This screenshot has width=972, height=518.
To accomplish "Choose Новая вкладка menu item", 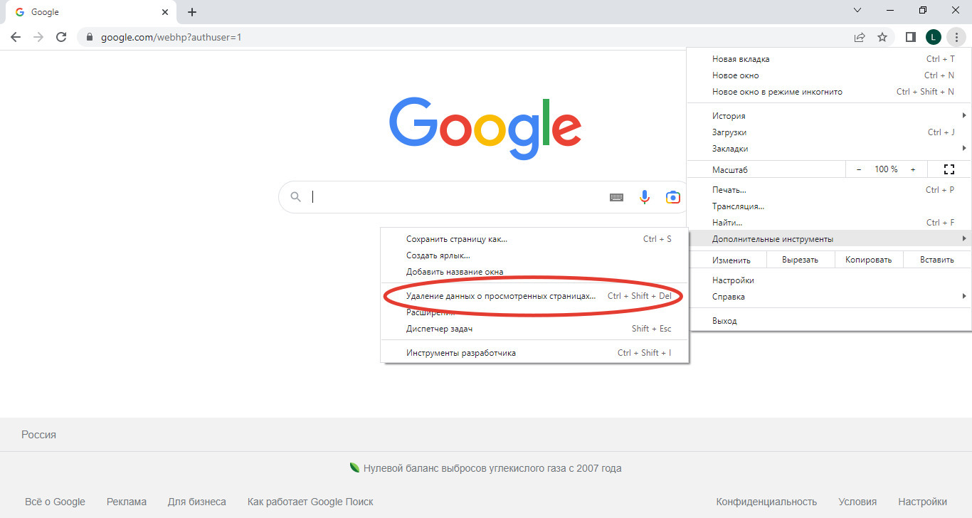I will point(829,59).
